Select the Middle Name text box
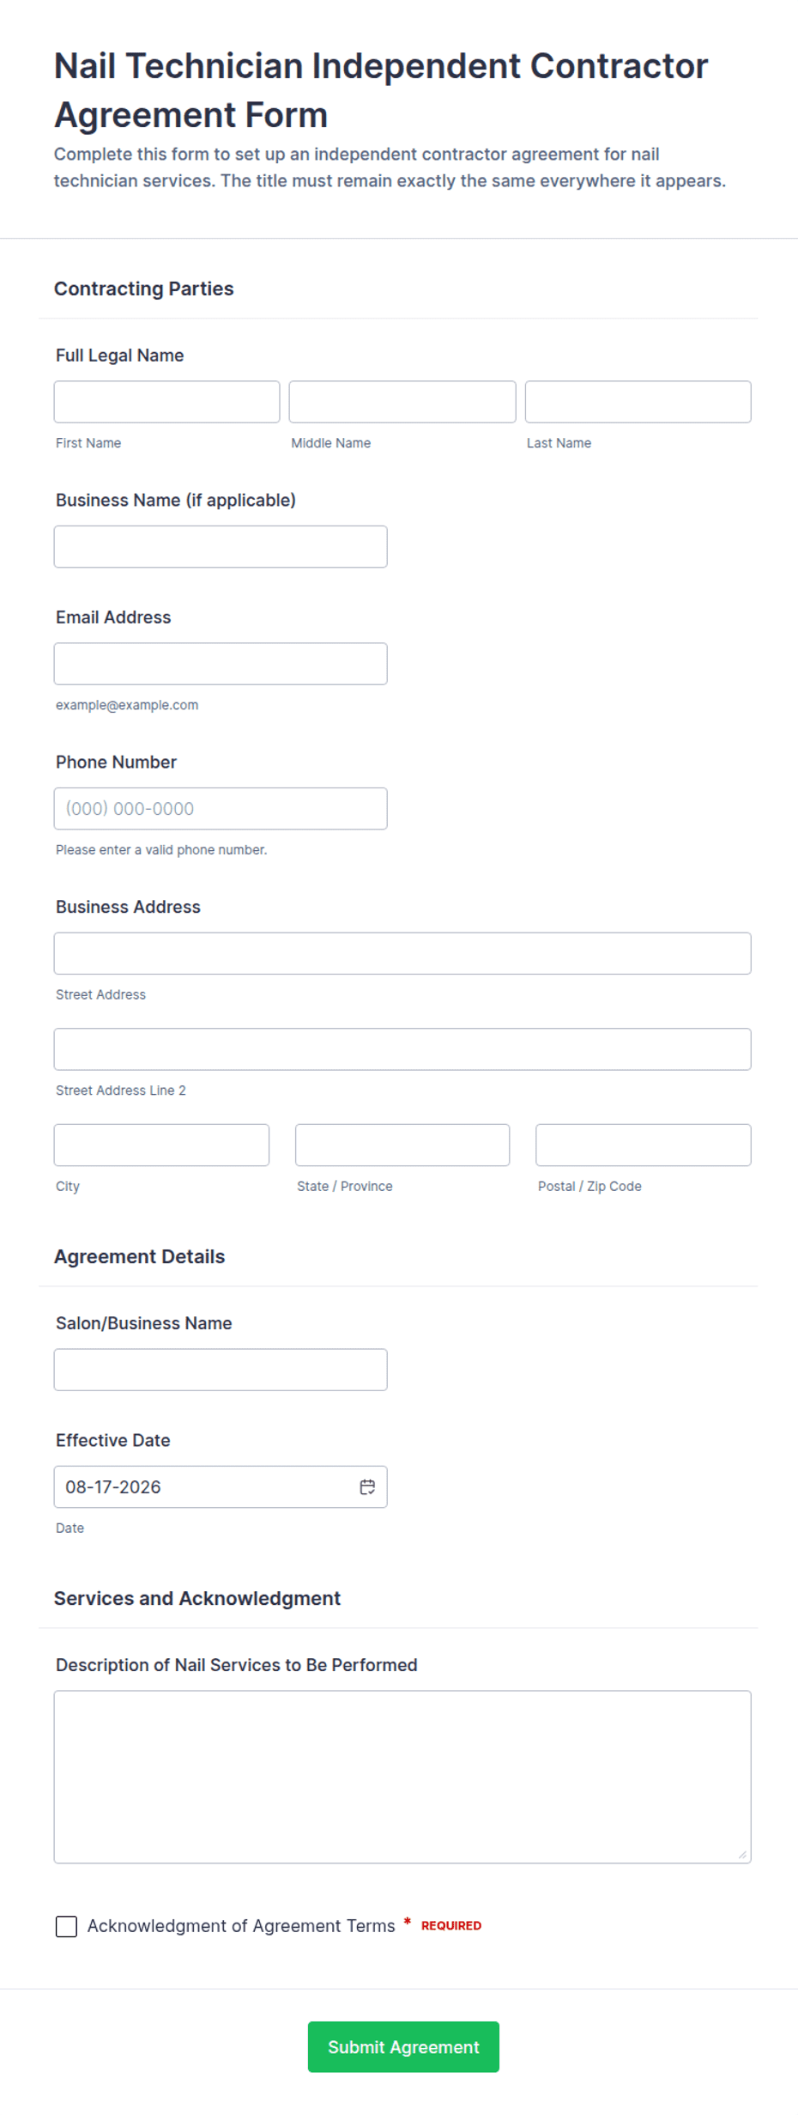The width and height of the screenshot is (798, 2115). pyautogui.click(x=402, y=402)
